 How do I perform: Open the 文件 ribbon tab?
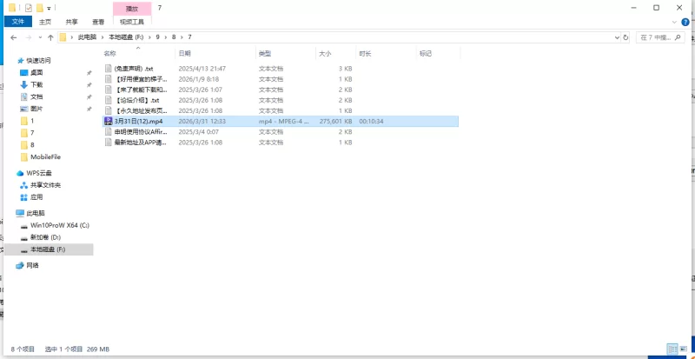(17, 22)
